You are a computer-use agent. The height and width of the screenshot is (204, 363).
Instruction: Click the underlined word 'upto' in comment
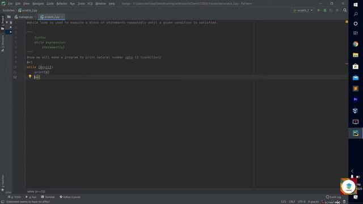point(129,57)
